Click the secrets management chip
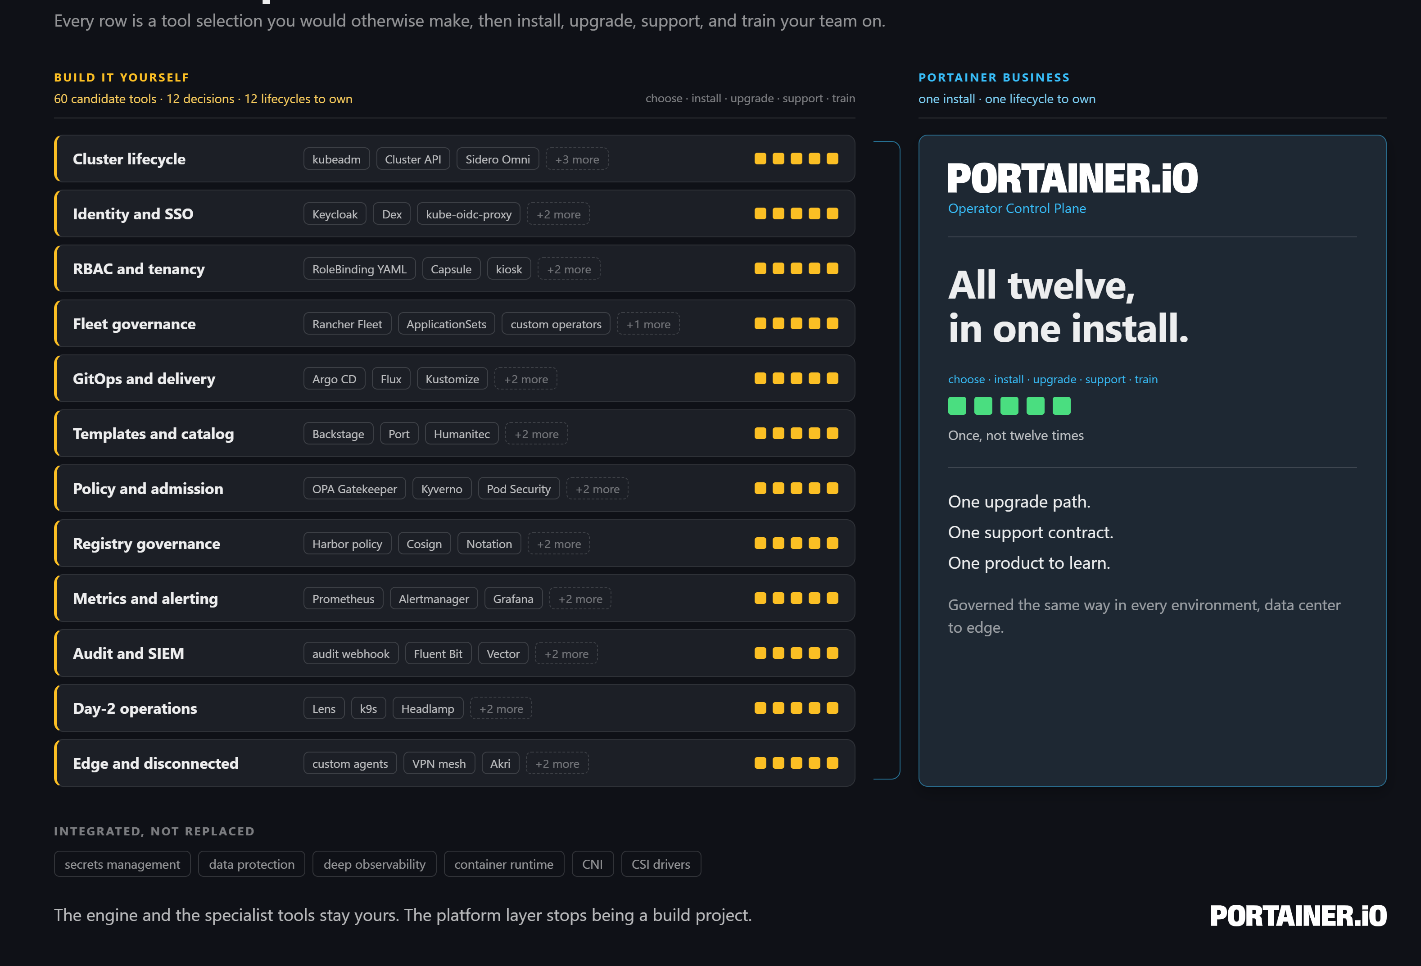The image size is (1421, 966). [122, 864]
